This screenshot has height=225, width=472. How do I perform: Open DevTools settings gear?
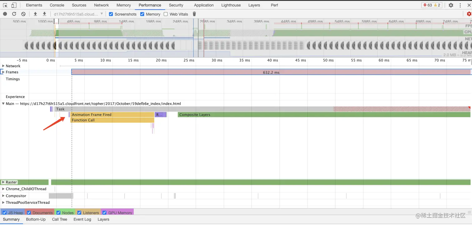click(451, 5)
